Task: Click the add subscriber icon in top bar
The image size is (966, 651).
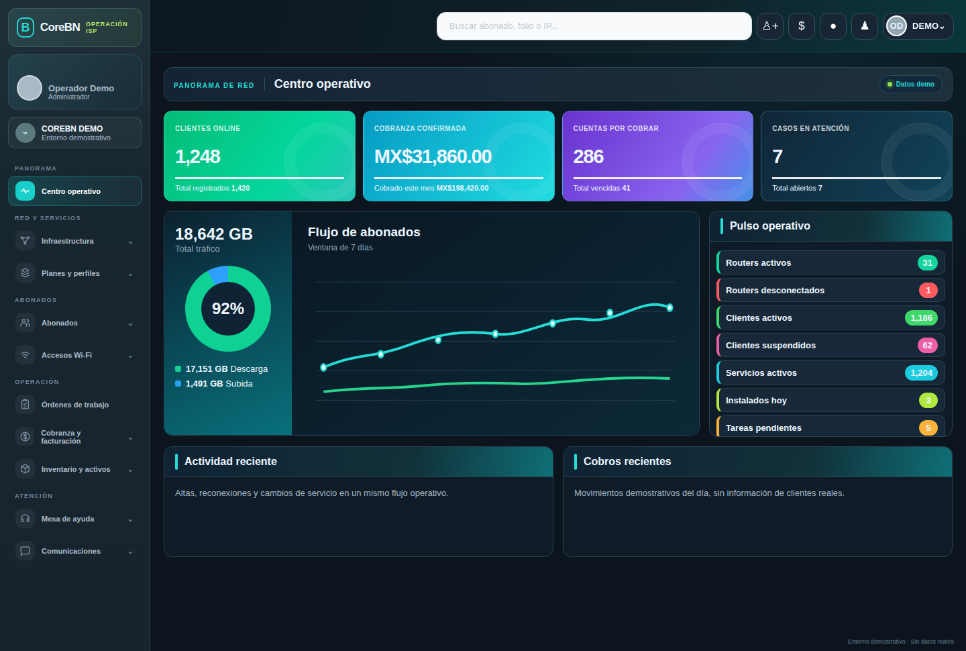Action: [x=770, y=26]
